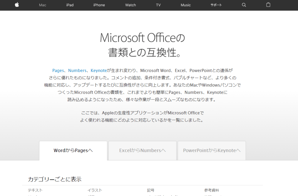The image size is (298, 196).
Task: Follow the Keynote link
Action: [x=99, y=71]
